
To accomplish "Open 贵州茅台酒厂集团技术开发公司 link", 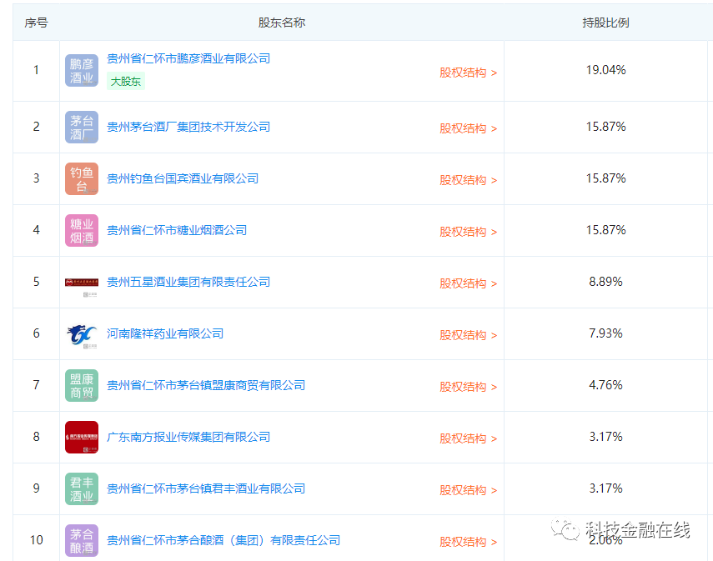I will tap(188, 127).
